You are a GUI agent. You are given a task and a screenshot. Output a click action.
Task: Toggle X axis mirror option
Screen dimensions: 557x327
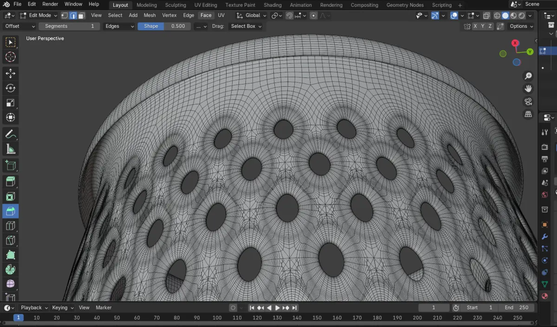475,26
